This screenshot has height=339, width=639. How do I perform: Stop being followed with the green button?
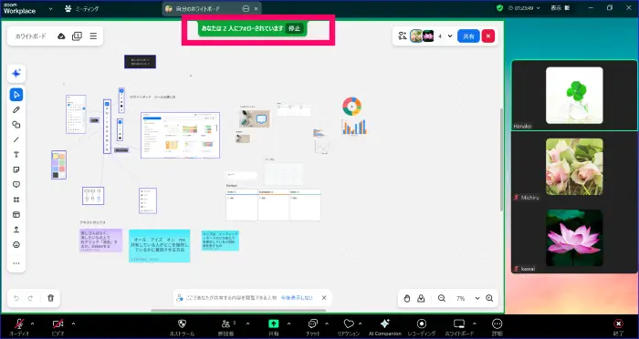tap(294, 28)
